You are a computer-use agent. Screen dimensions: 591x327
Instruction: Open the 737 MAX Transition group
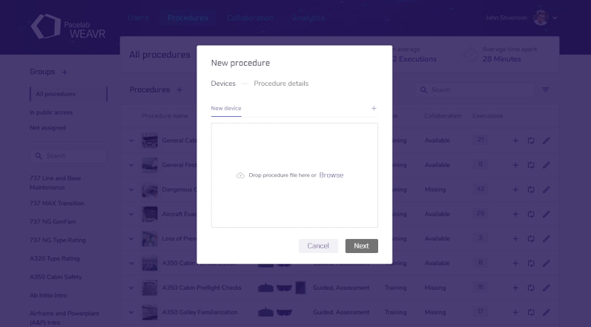(x=57, y=203)
